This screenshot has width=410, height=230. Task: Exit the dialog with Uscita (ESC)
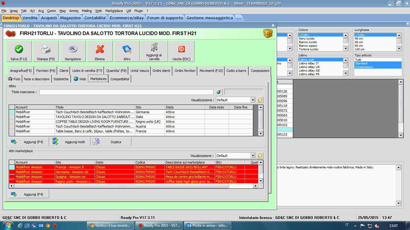click(182, 52)
